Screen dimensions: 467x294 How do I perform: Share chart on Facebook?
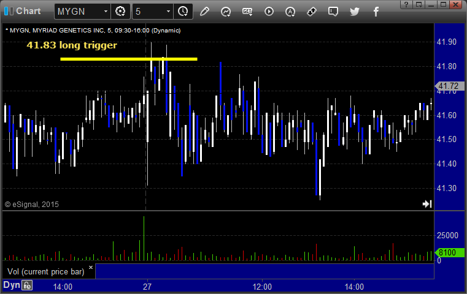tap(376, 12)
